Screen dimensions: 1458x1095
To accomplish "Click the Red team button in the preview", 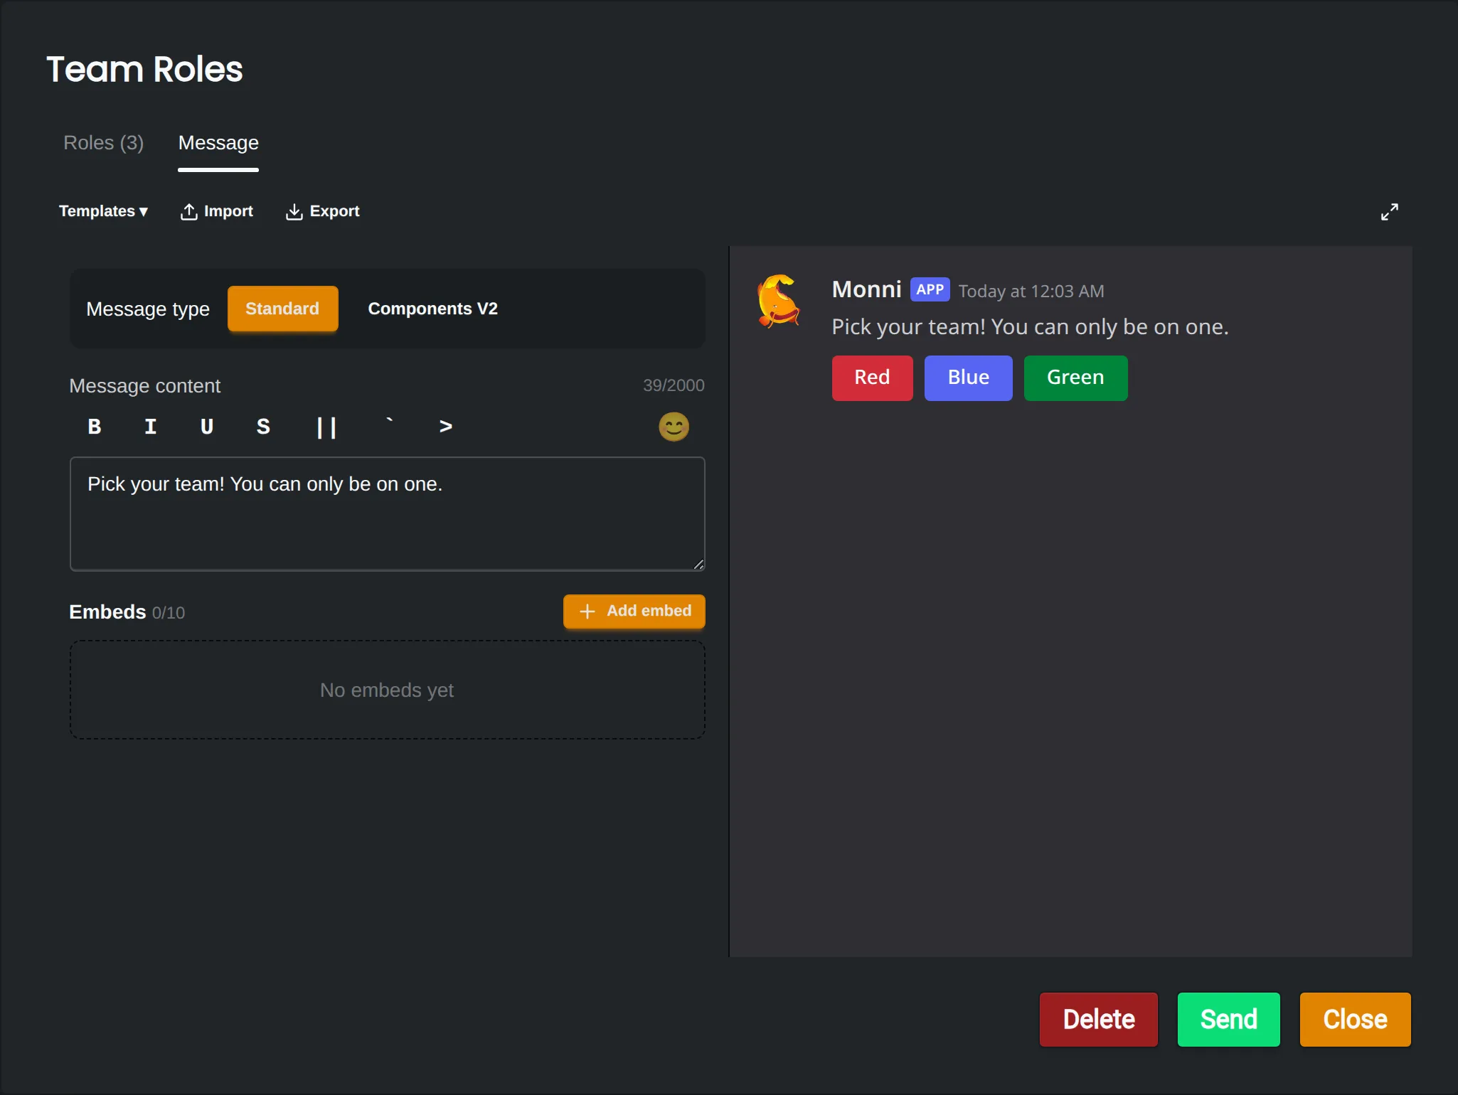I will coord(872,378).
